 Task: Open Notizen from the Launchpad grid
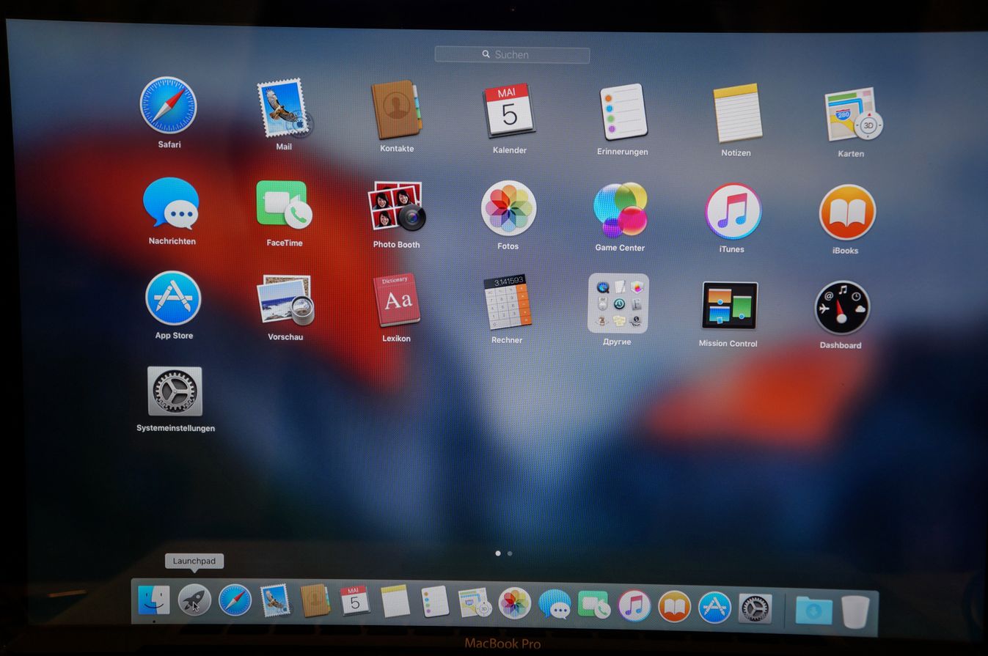point(737,114)
